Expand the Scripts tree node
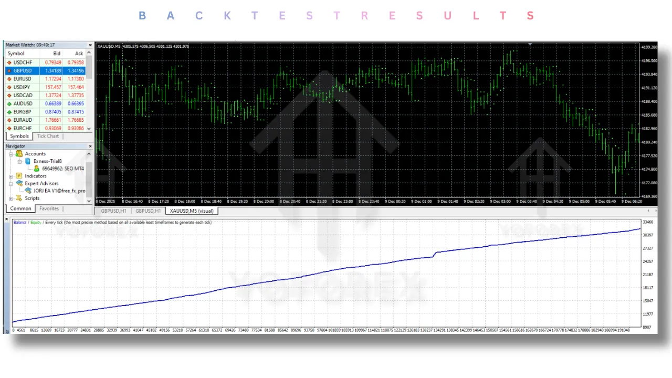 11,198
